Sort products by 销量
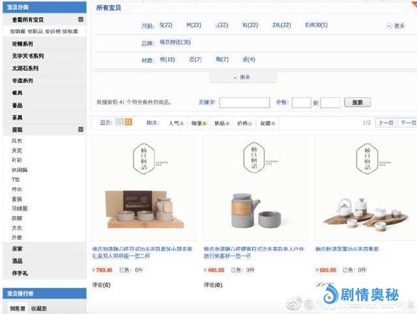Screen dimensions: 417x314 (x=199, y=123)
